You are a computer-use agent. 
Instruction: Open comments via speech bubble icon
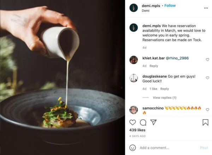tap(143, 122)
